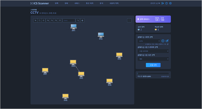Screen dimensions: 202x109
Task: Click the zoom-in magnifier icon
Action: (x=48, y=20)
